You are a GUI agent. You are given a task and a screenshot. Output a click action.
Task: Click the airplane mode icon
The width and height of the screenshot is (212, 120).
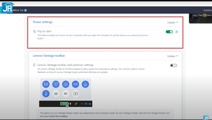pyautogui.click(x=85, y=84)
